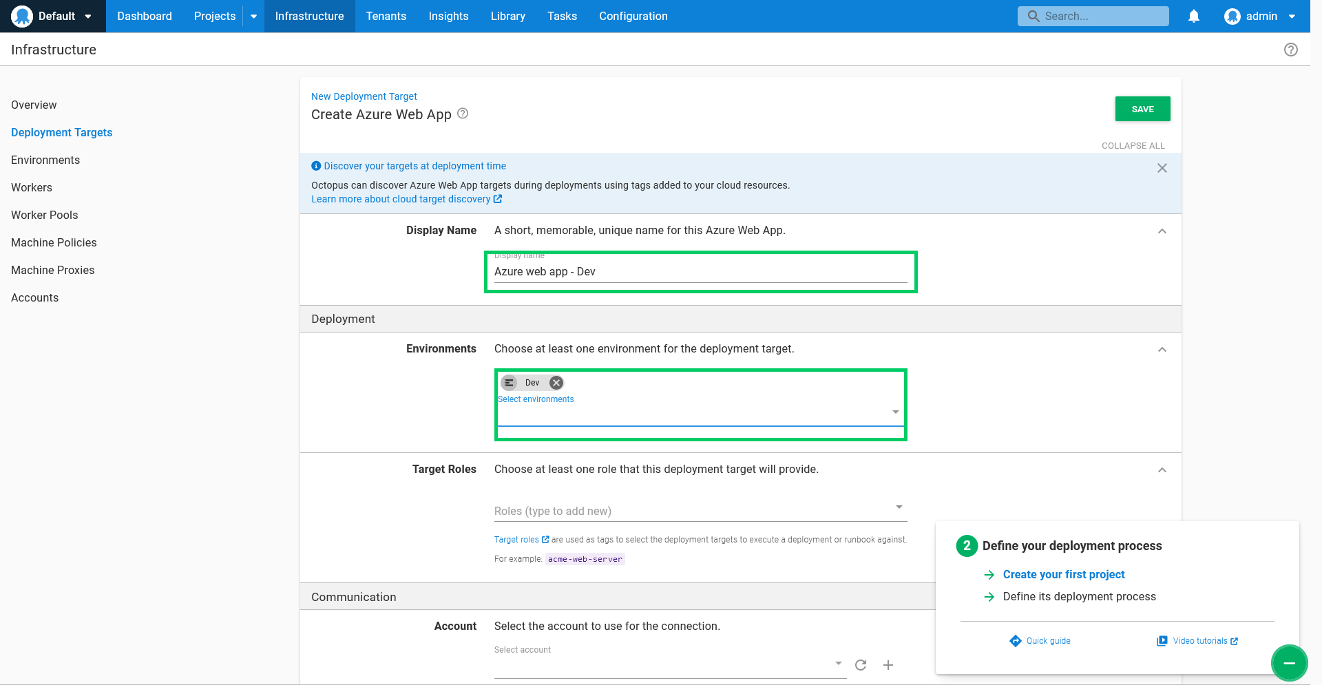Click the search magnifier icon

pos(1034,16)
